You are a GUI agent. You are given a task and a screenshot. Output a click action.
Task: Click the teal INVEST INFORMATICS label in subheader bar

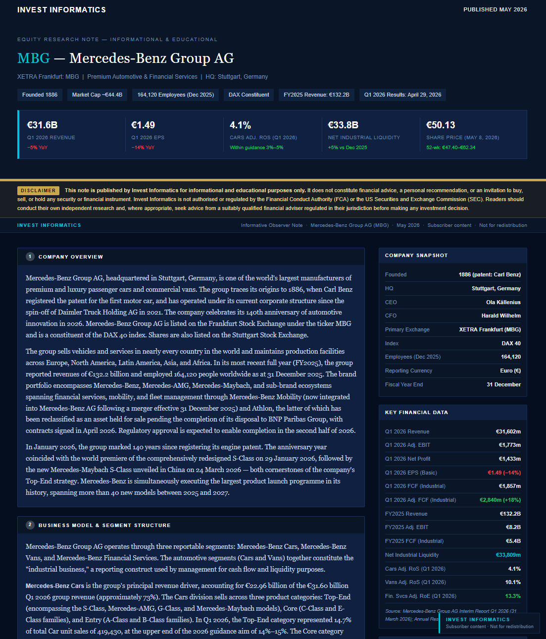click(49, 225)
